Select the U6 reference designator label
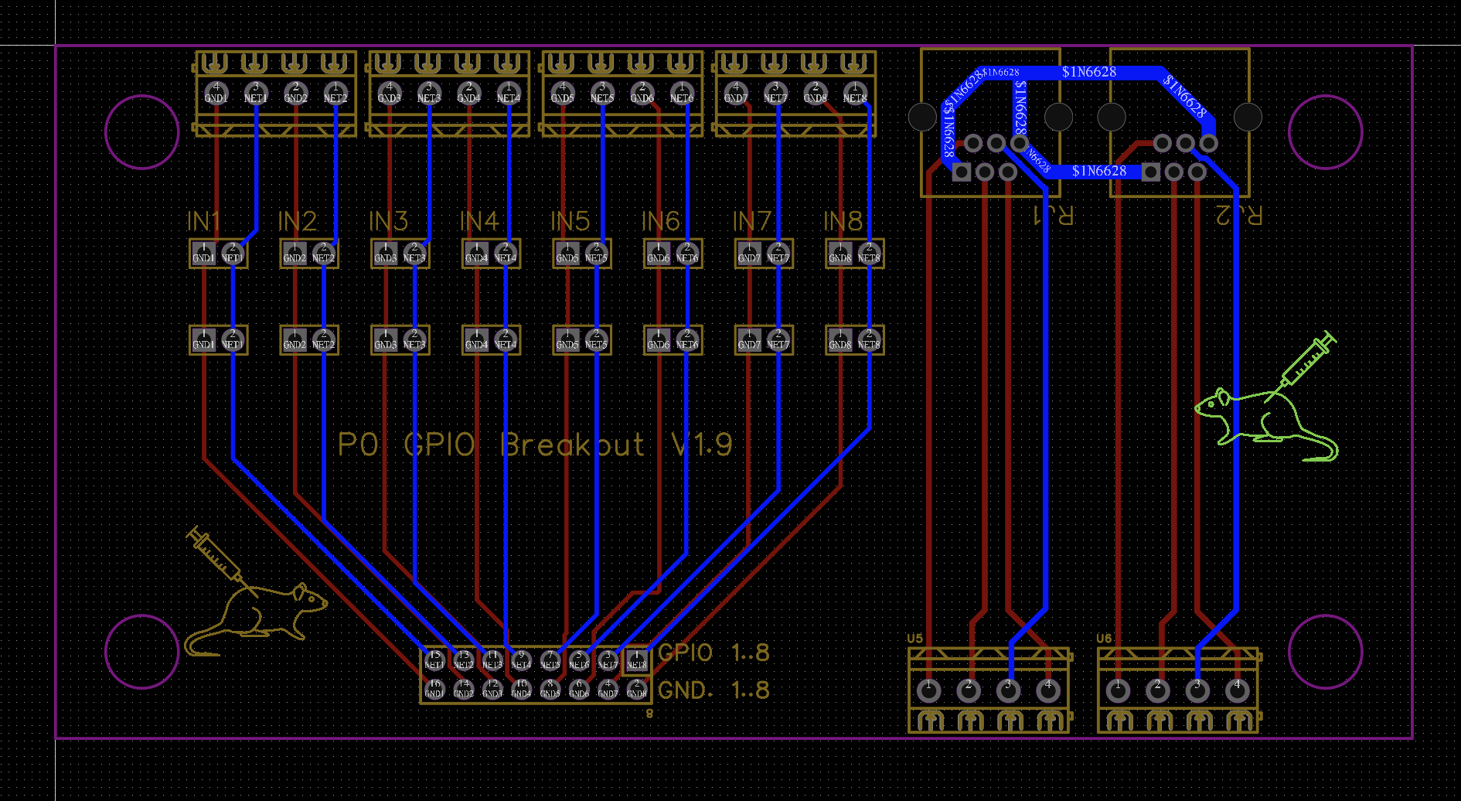 click(x=1104, y=639)
